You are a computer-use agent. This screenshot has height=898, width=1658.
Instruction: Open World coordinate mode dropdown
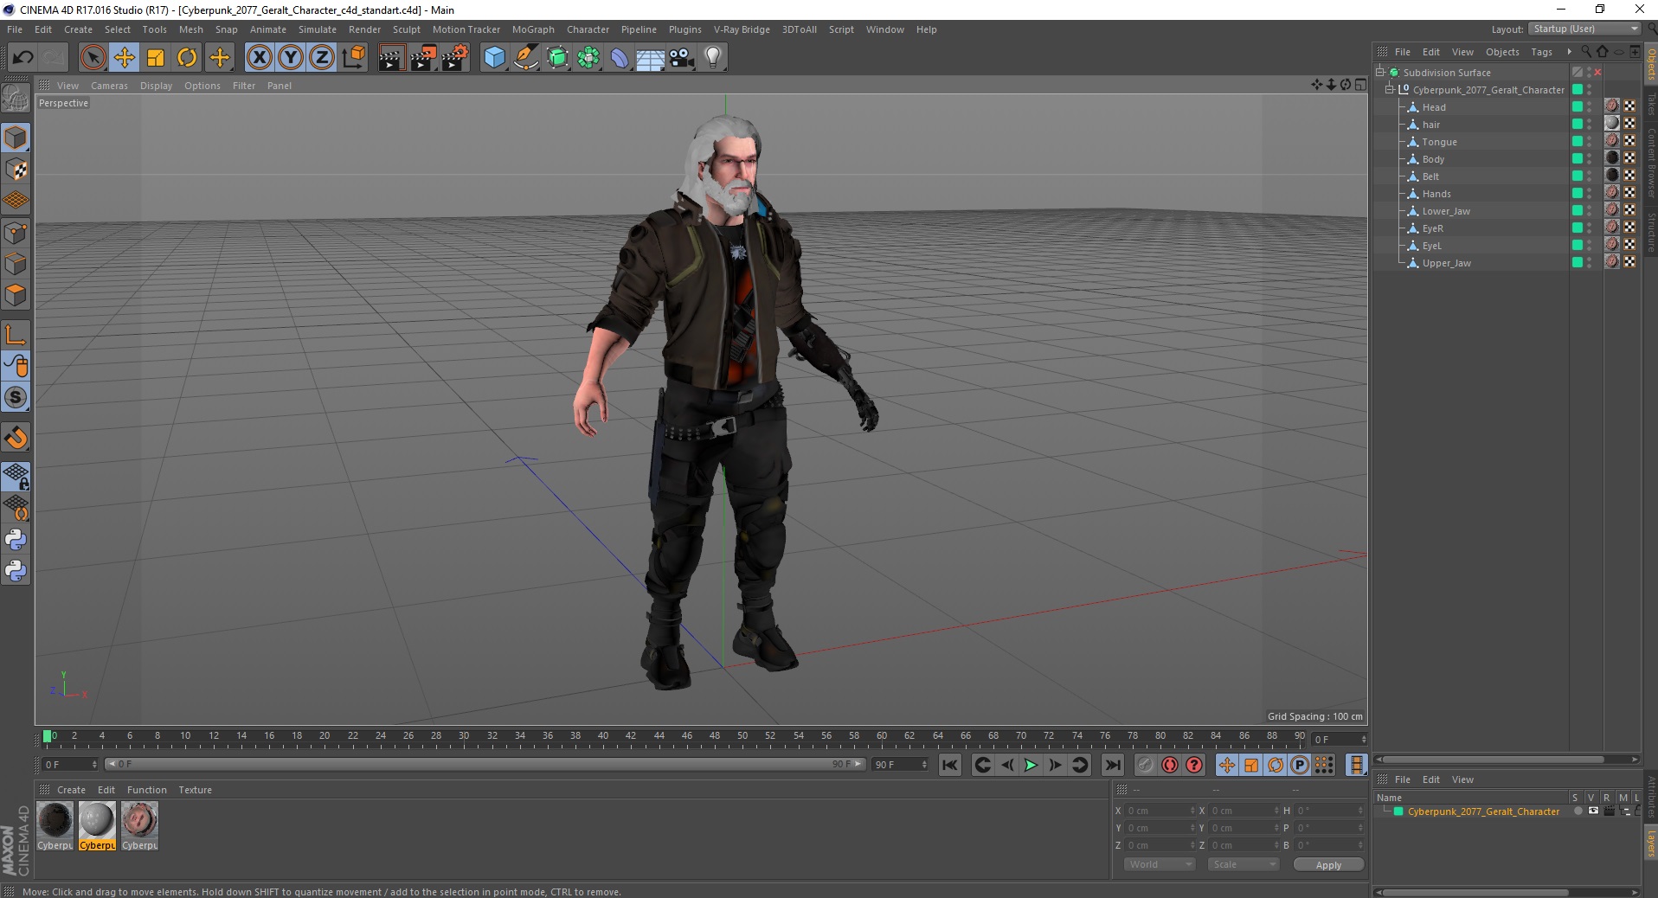click(1160, 864)
